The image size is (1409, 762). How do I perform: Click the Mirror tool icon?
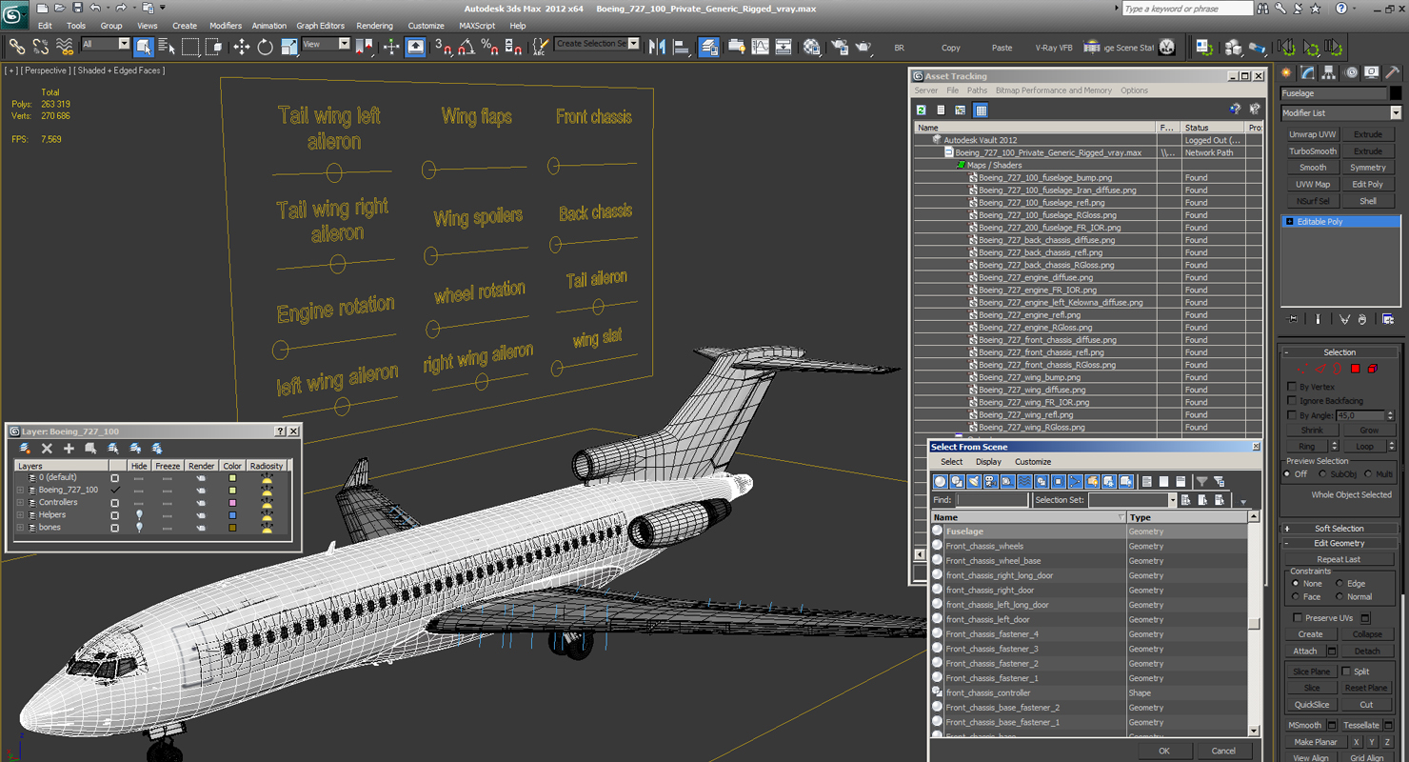coord(657,46)
